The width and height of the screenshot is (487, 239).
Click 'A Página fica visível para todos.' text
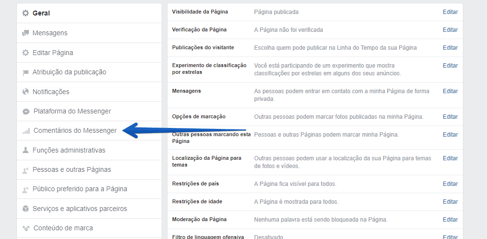(x=295, y=183)
